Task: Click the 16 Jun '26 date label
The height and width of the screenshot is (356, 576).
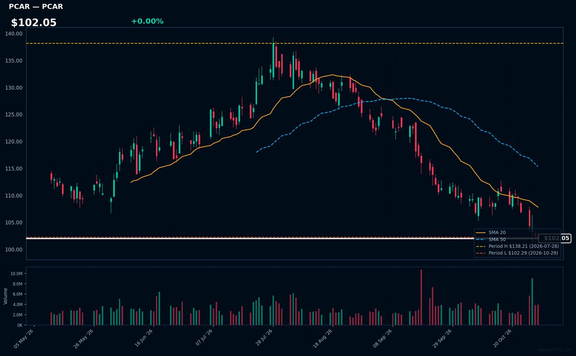Action: point(144,339)
